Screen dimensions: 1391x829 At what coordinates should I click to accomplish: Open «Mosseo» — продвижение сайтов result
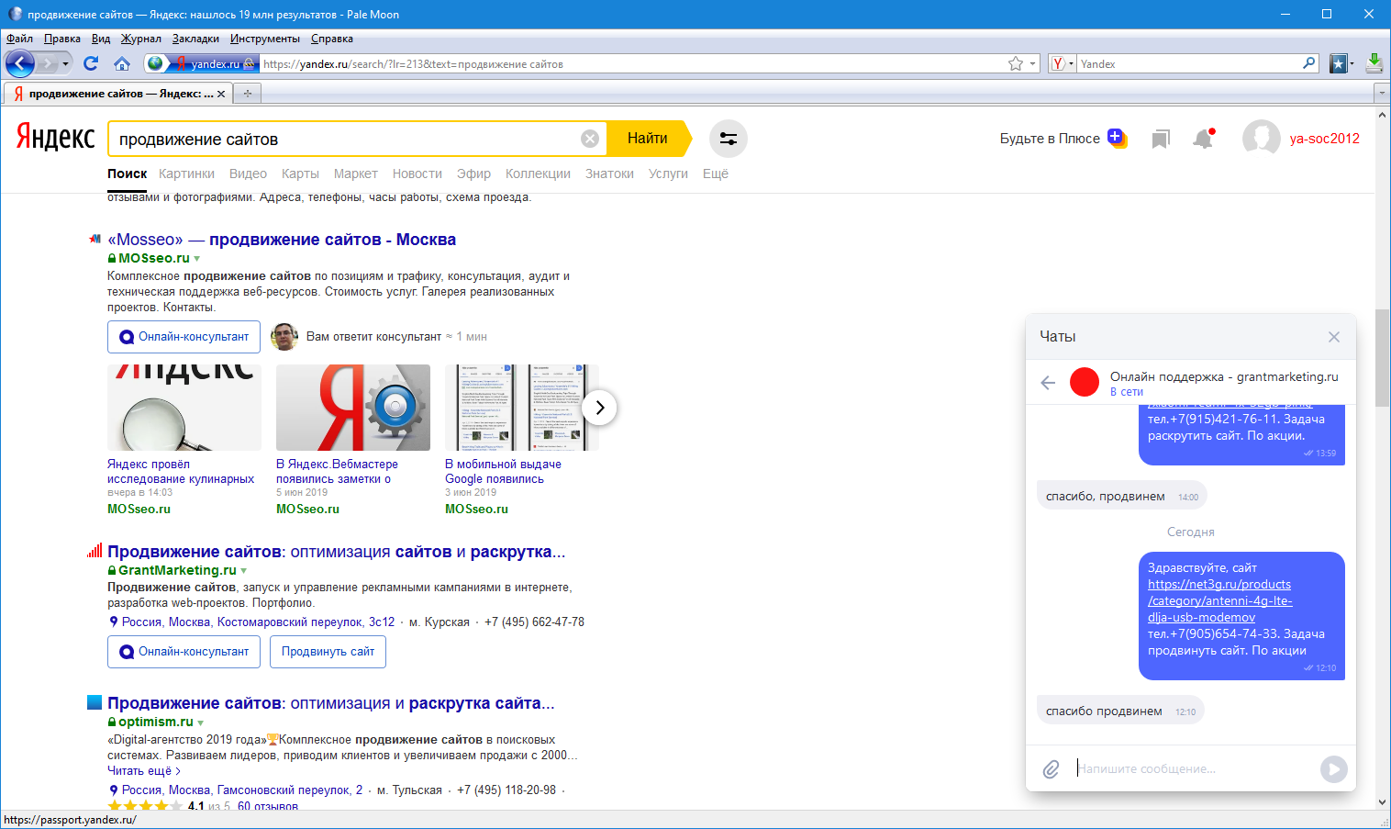[282, 240]
